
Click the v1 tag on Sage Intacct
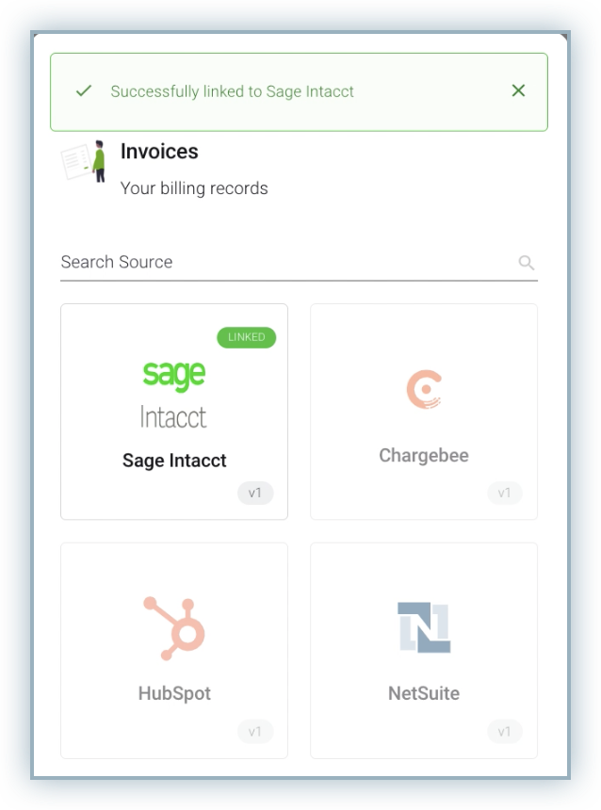[255, 494]
